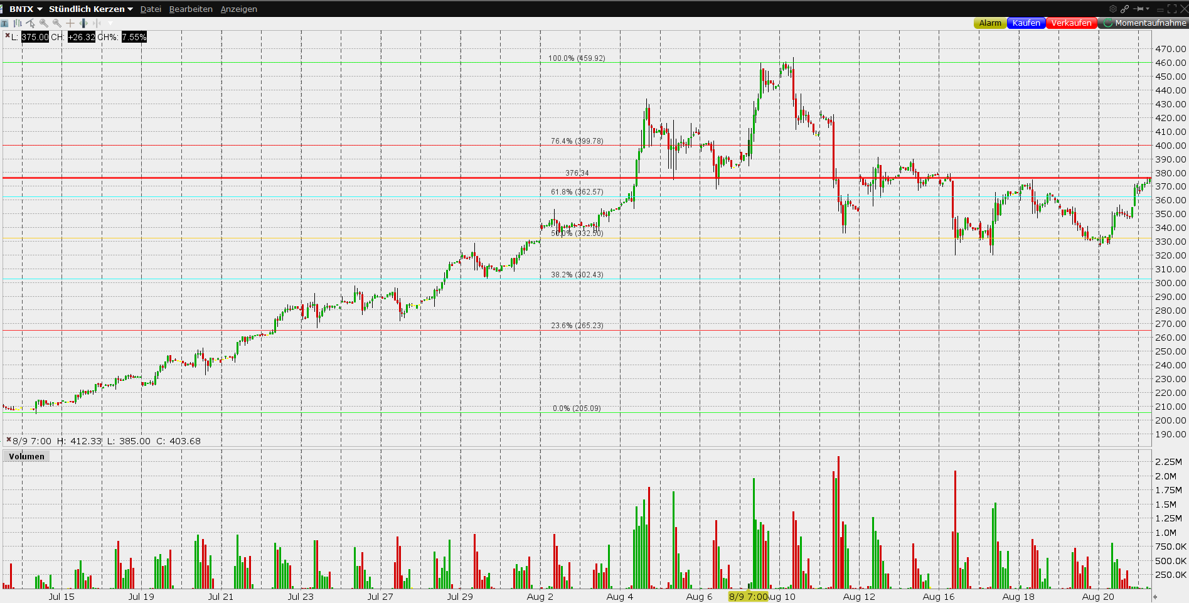Screen dimensions: 1189x603
Task: Click the scroll arrow at chart corner
Action: click(1155, 597)
